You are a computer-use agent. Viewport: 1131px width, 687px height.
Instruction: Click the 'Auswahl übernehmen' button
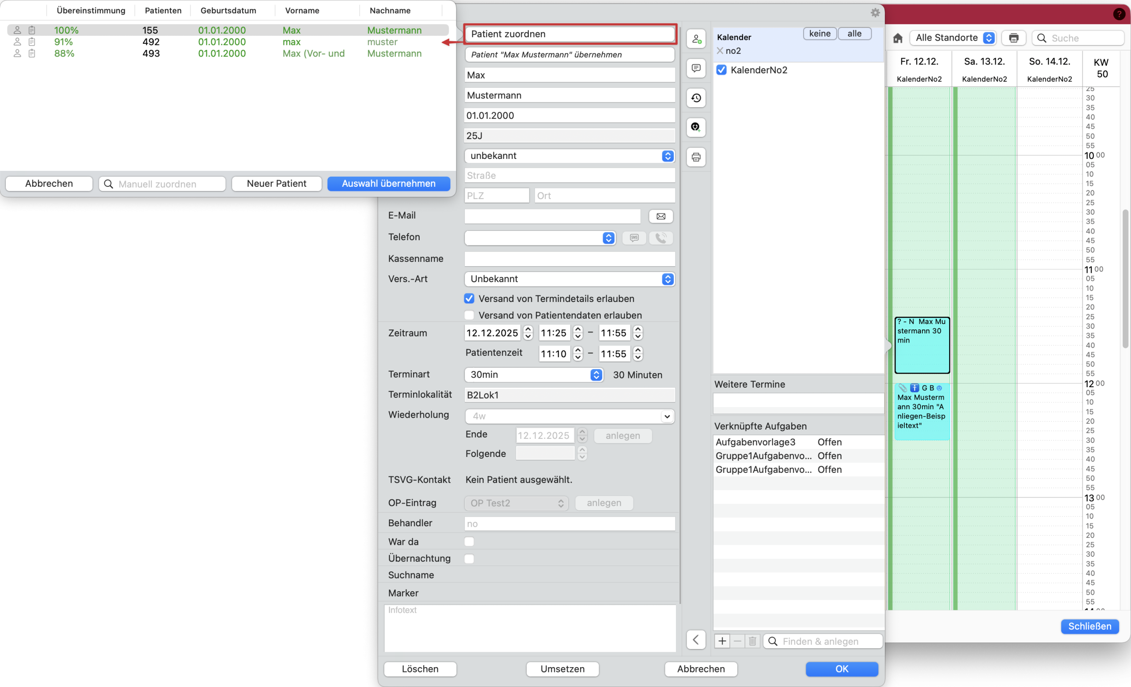point(388,183)
